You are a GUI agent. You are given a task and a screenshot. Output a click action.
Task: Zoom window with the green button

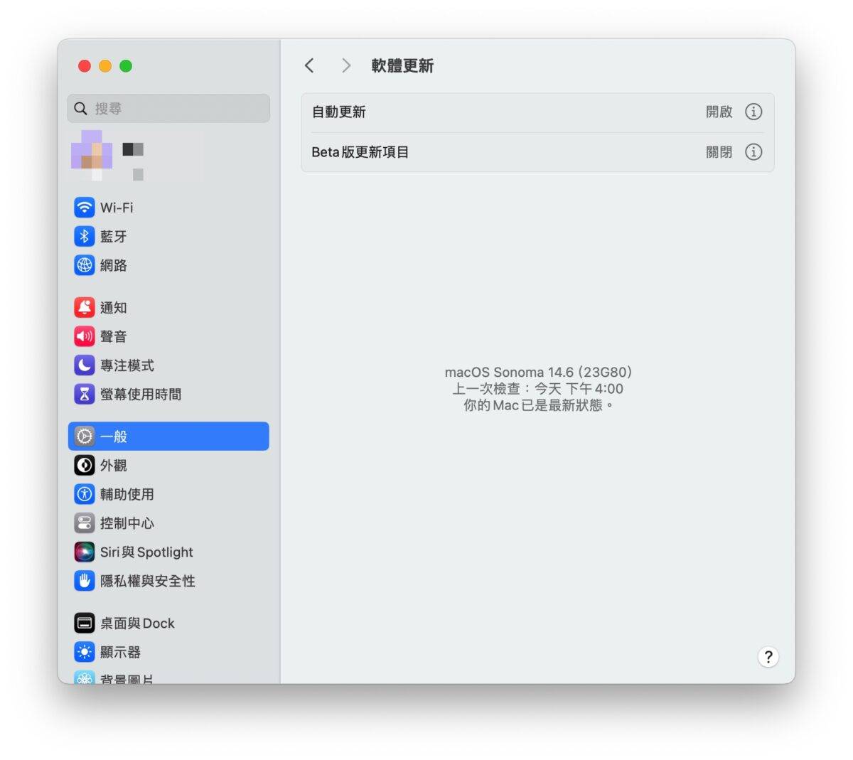tap(126, 66)
